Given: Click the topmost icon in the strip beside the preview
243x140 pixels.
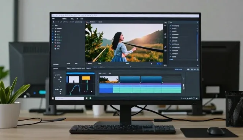Looking at the screenshot, I should pos(166,23).
